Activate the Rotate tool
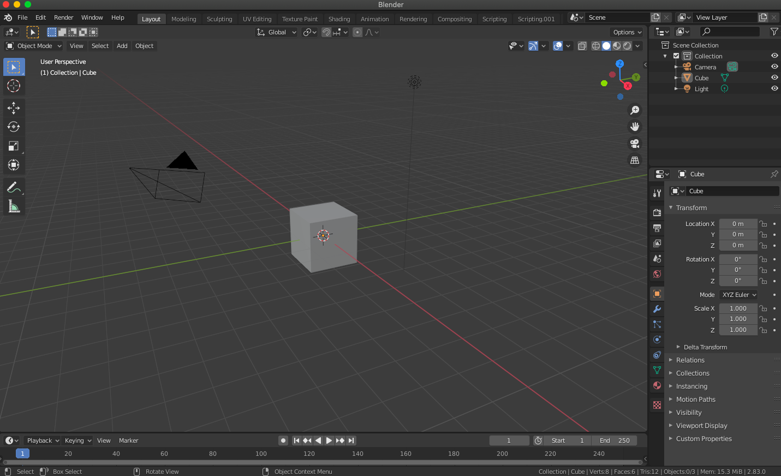 tap(14, 127)
